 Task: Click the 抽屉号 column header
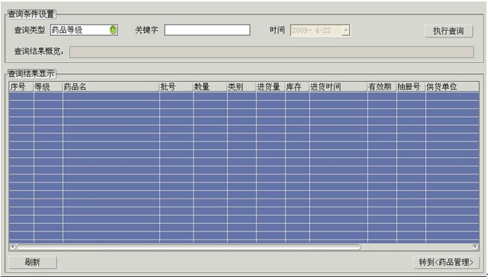click(x=411, y=87)
